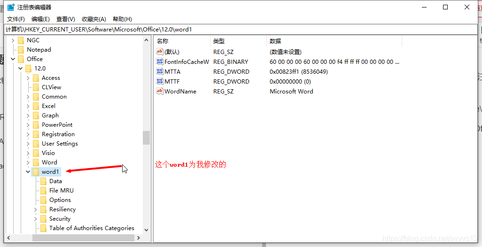Expand the Access key
This screenshot has height=247, width=482.
pos(28,78)
